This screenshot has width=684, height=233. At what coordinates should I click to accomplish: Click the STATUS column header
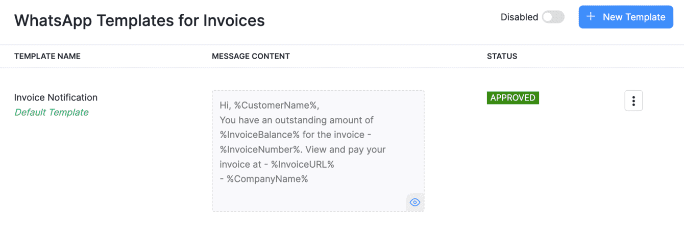click(502, 56)
